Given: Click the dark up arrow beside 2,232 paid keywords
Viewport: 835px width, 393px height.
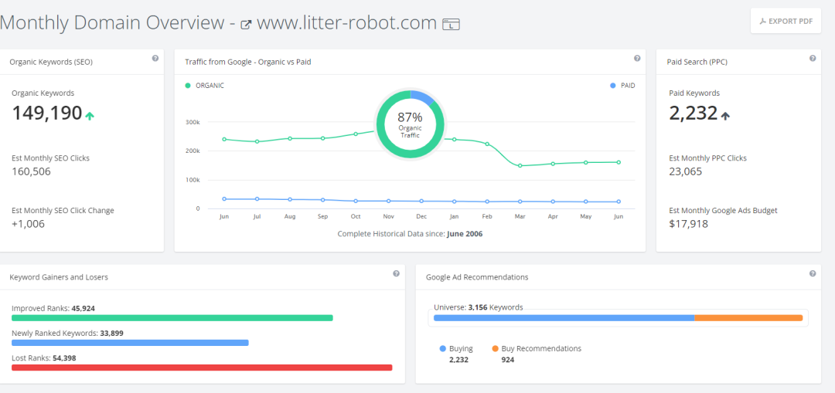Looking at the screenshot, I should (724, 115).
